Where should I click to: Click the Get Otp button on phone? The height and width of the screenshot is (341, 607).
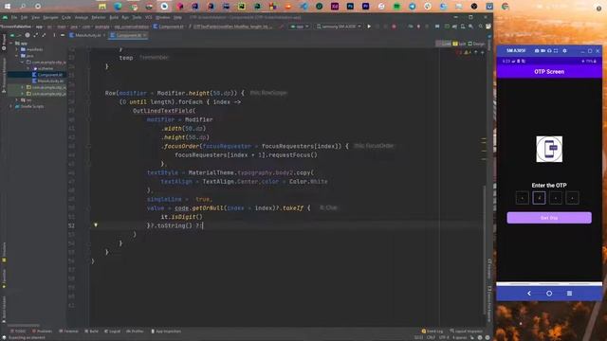[549, 218]
